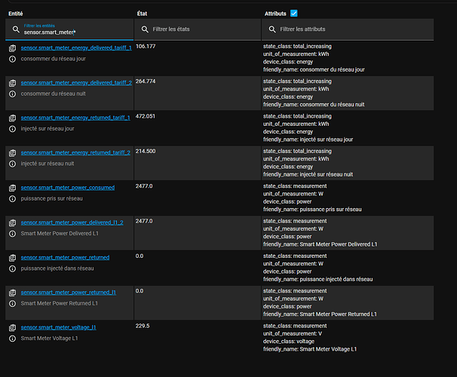
Task: Show info for puissance injecté dans réseau
Action: pyautogui.click(x=12, y=268)
